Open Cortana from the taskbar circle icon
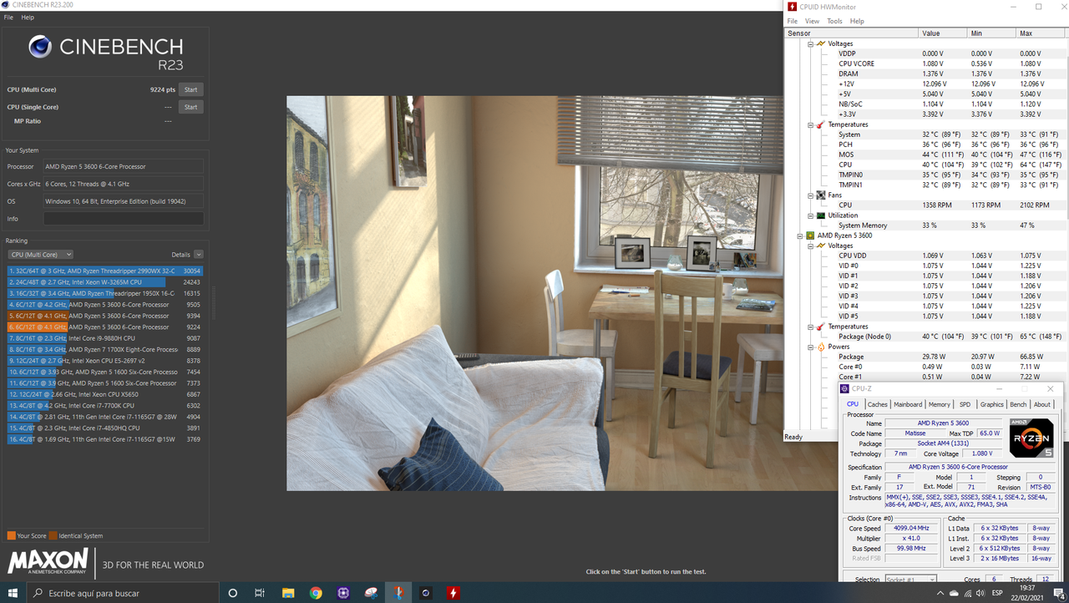1069x603 pixels. coord(233,593)
